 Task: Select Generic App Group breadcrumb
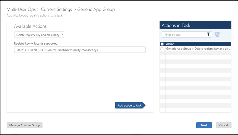(x=96, y=9)
